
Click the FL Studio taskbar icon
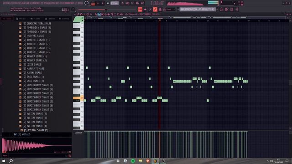coord(155,161)
